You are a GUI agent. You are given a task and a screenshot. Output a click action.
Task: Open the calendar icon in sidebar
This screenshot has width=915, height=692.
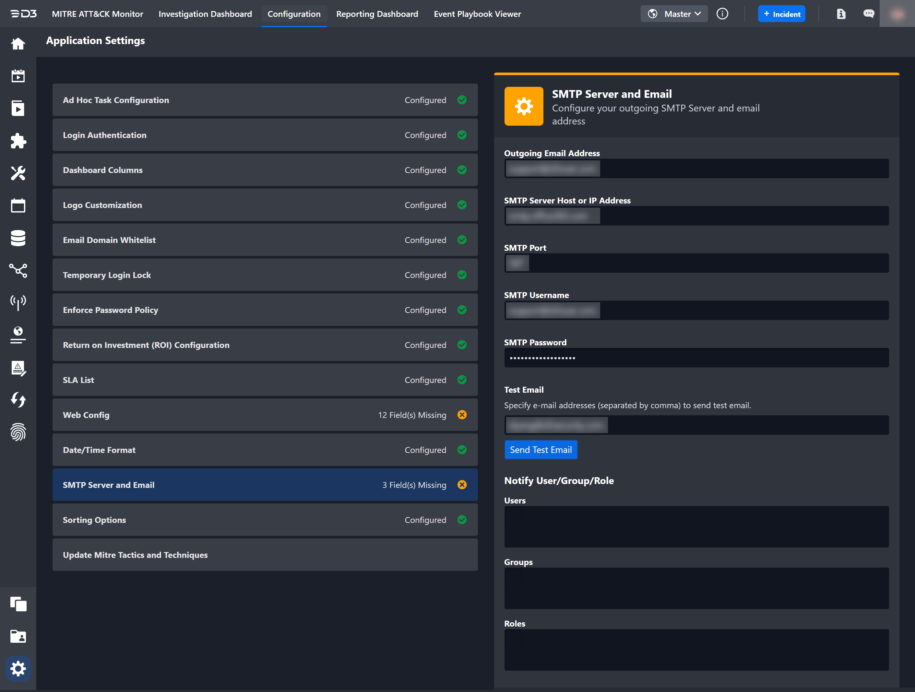pos(18,205)
